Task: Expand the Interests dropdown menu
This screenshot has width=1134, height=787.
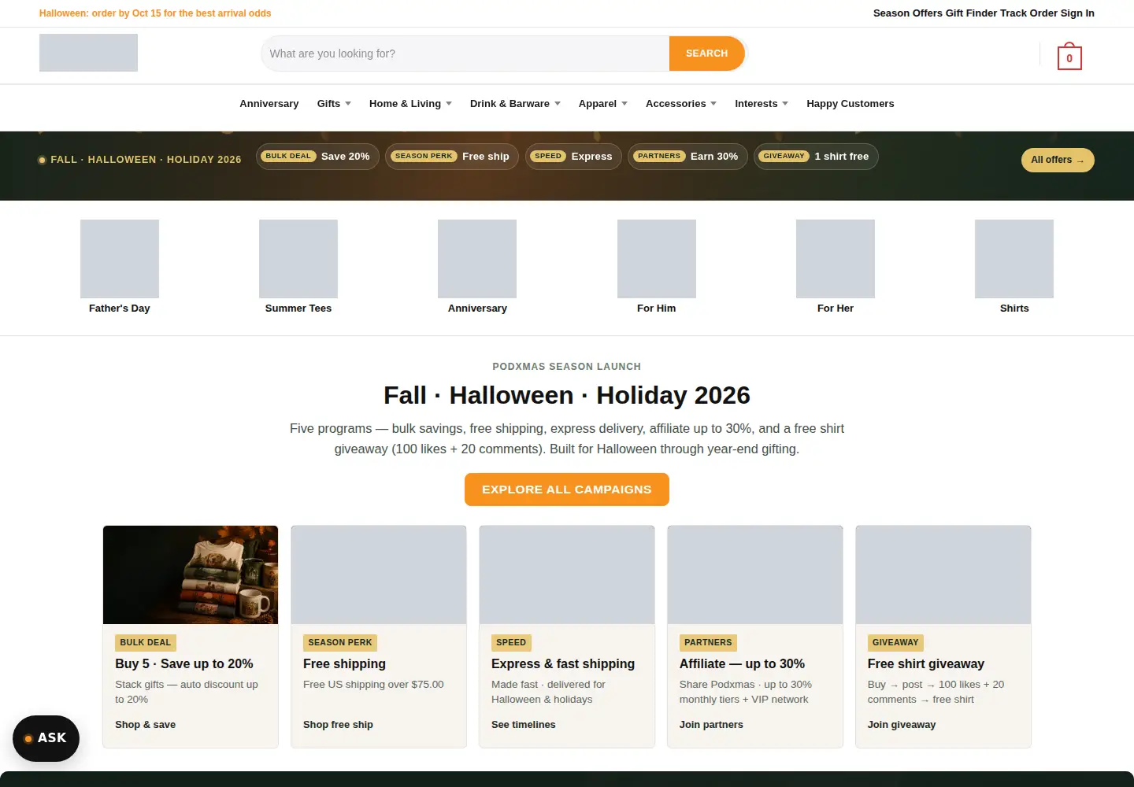Action: point(762,104)
